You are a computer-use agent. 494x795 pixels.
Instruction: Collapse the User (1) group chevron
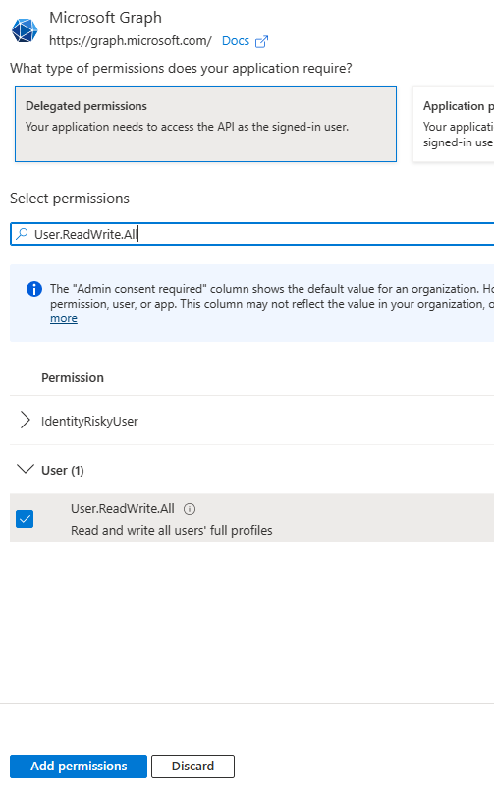(x=26, y=469)
